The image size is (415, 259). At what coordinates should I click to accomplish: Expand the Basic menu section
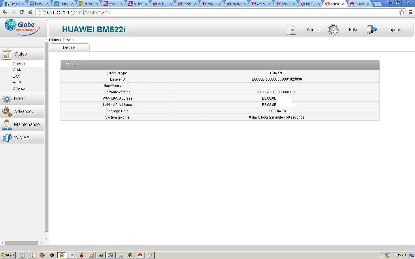22,98
